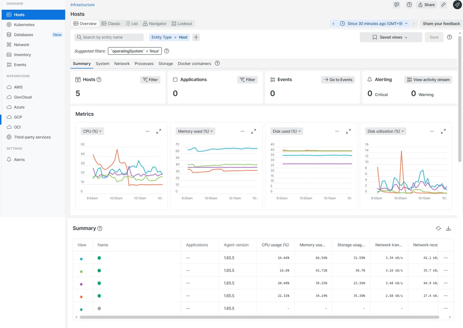Image resolution: width=463 pixels, height=328 pixels.
Task: Switch to the Processes tab
Action: tap(144, 63)
